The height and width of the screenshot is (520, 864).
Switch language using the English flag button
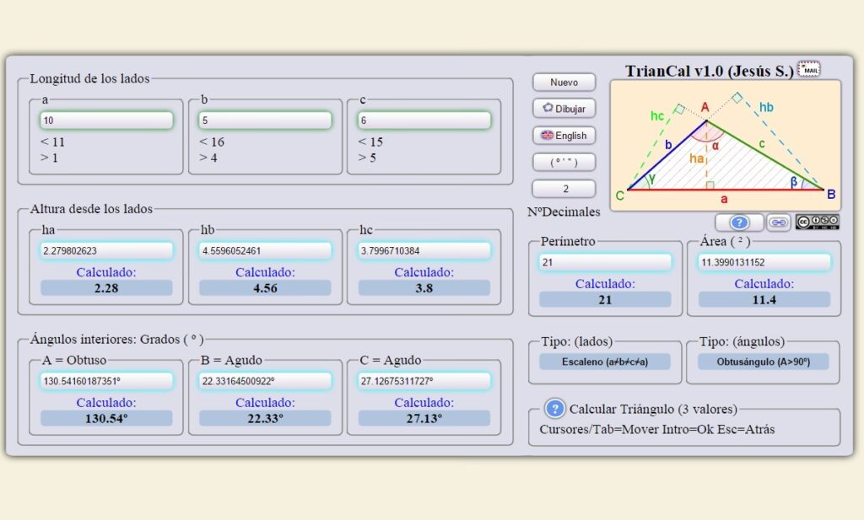(x=564, y=136)
